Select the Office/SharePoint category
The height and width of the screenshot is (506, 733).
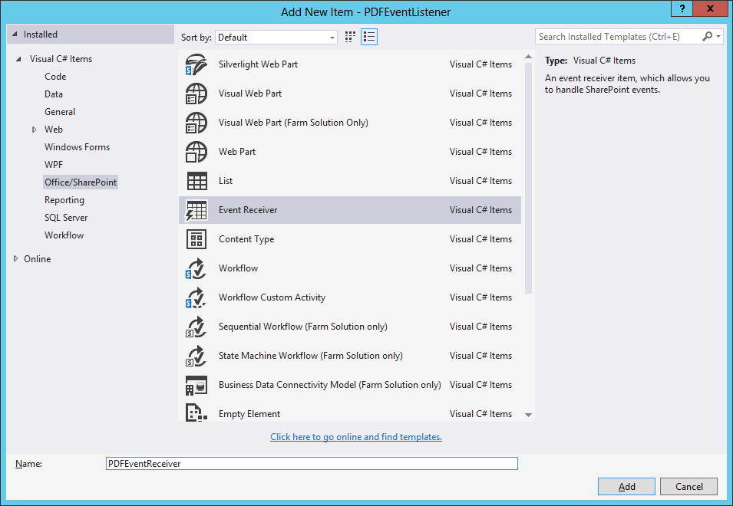click(81, 182)
